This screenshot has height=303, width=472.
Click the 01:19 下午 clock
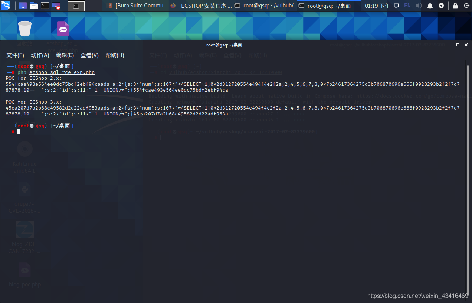377,6
